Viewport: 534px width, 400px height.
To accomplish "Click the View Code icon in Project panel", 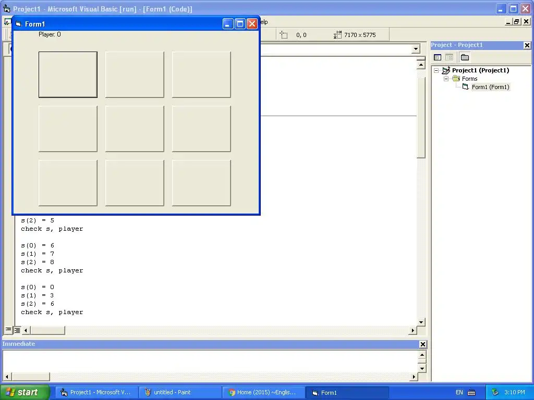I will [438, 57].
